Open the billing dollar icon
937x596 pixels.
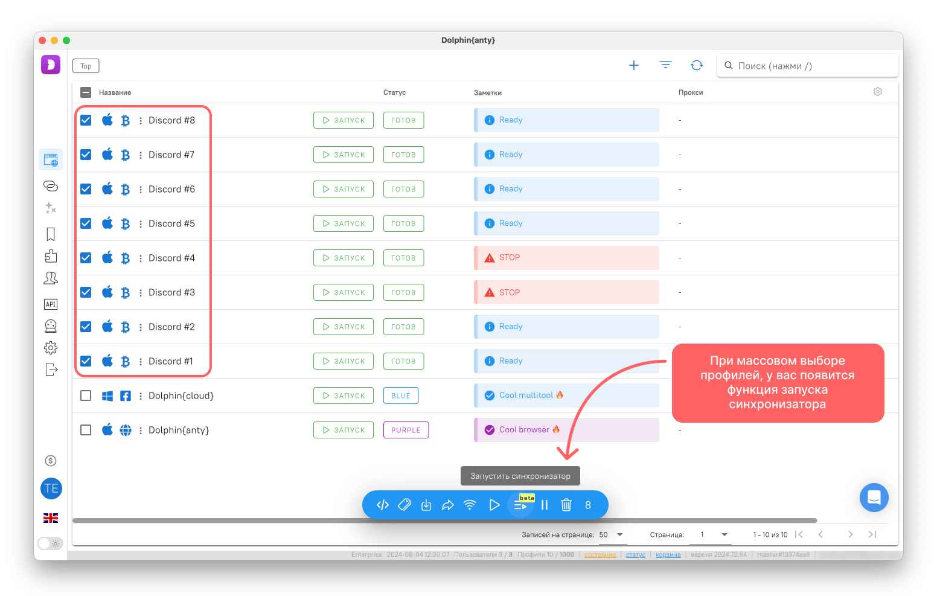[51, 461]
